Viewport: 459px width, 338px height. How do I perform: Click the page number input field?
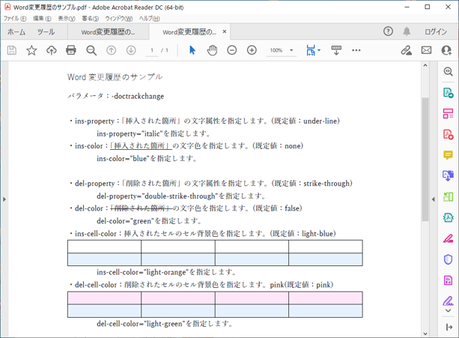pos(152,50)
